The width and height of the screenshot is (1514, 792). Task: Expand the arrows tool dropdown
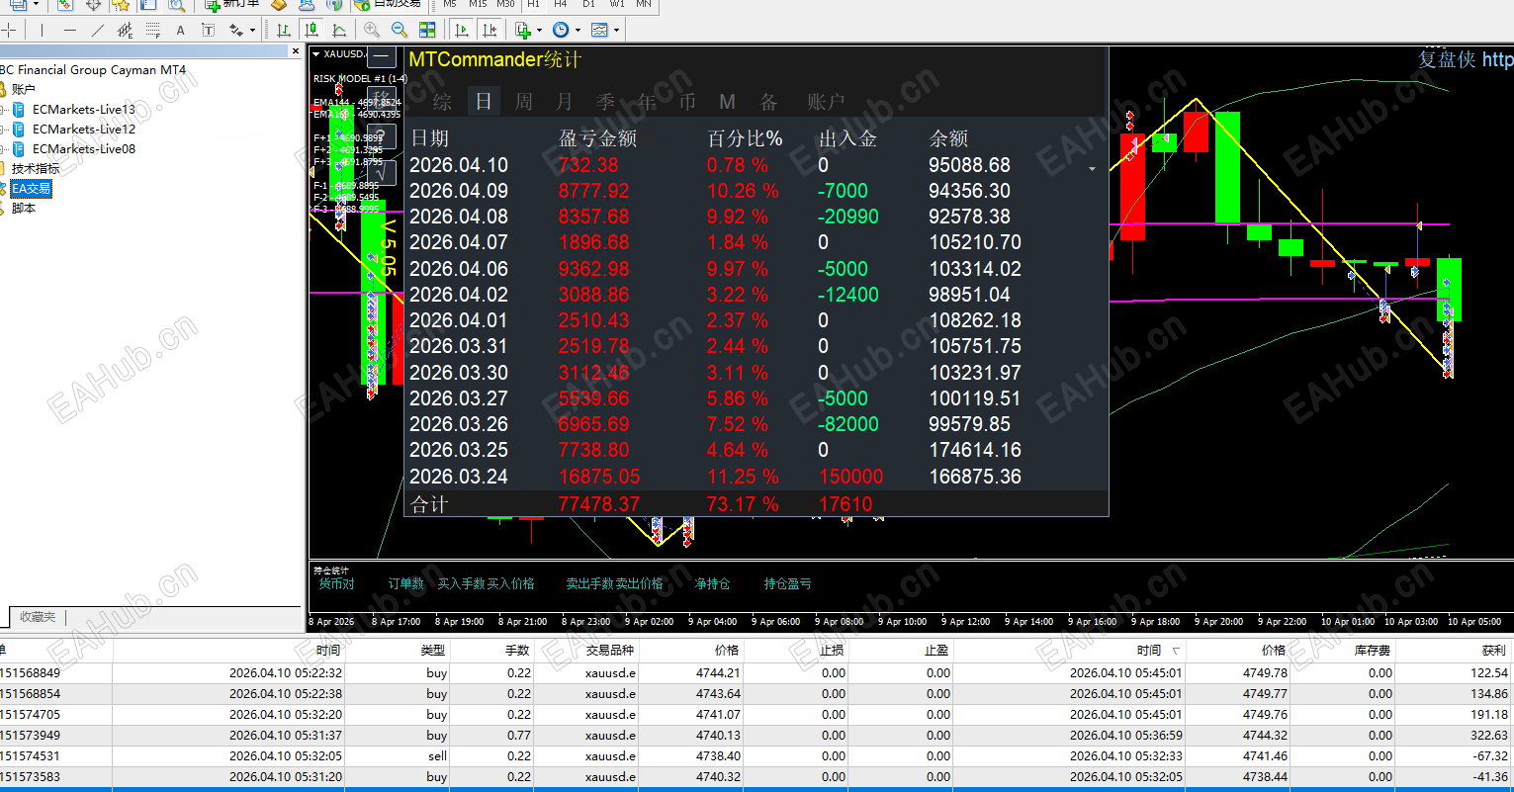251,30
